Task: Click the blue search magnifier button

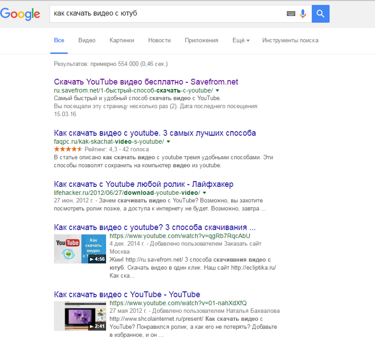Action: click(321, 14)
